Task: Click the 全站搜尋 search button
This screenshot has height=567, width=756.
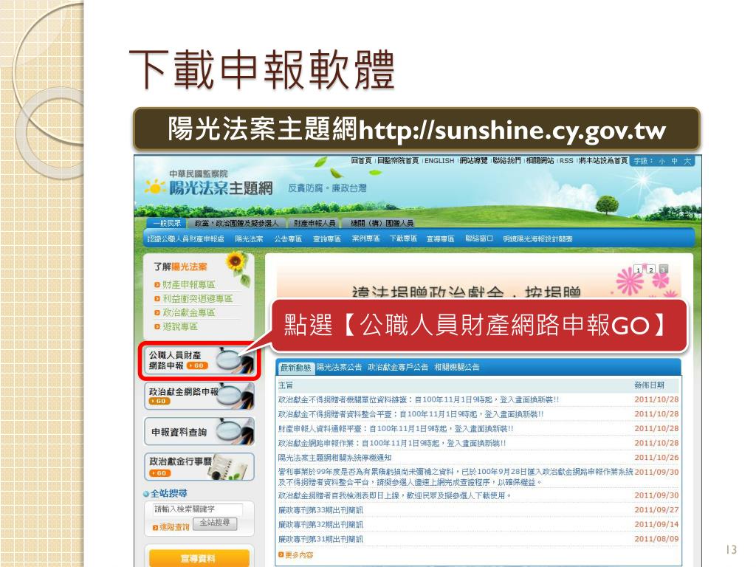Action: tap(215, 523)
